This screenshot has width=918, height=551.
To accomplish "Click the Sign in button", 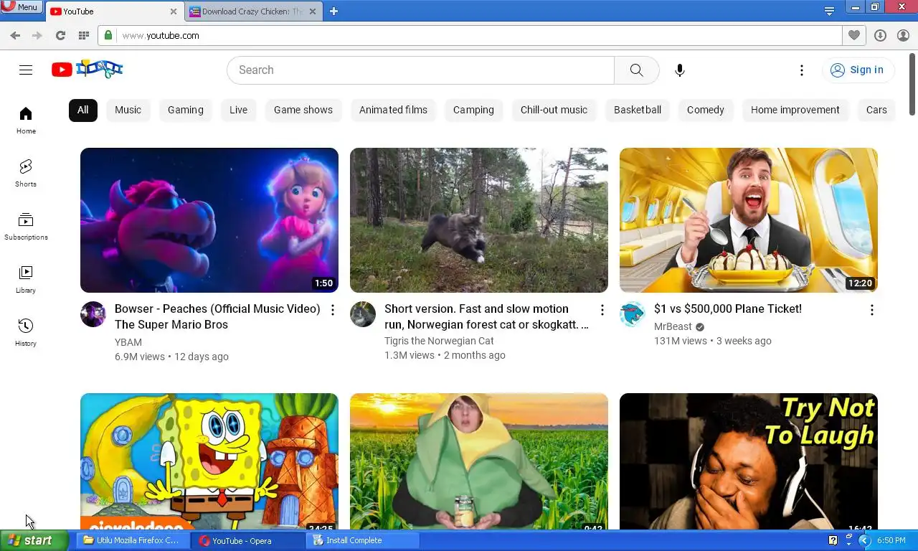I will click(858, 70).
